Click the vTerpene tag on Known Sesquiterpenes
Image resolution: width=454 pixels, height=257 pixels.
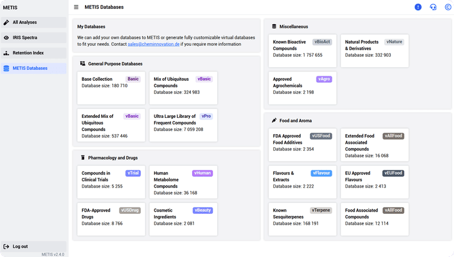pos(321,210)
